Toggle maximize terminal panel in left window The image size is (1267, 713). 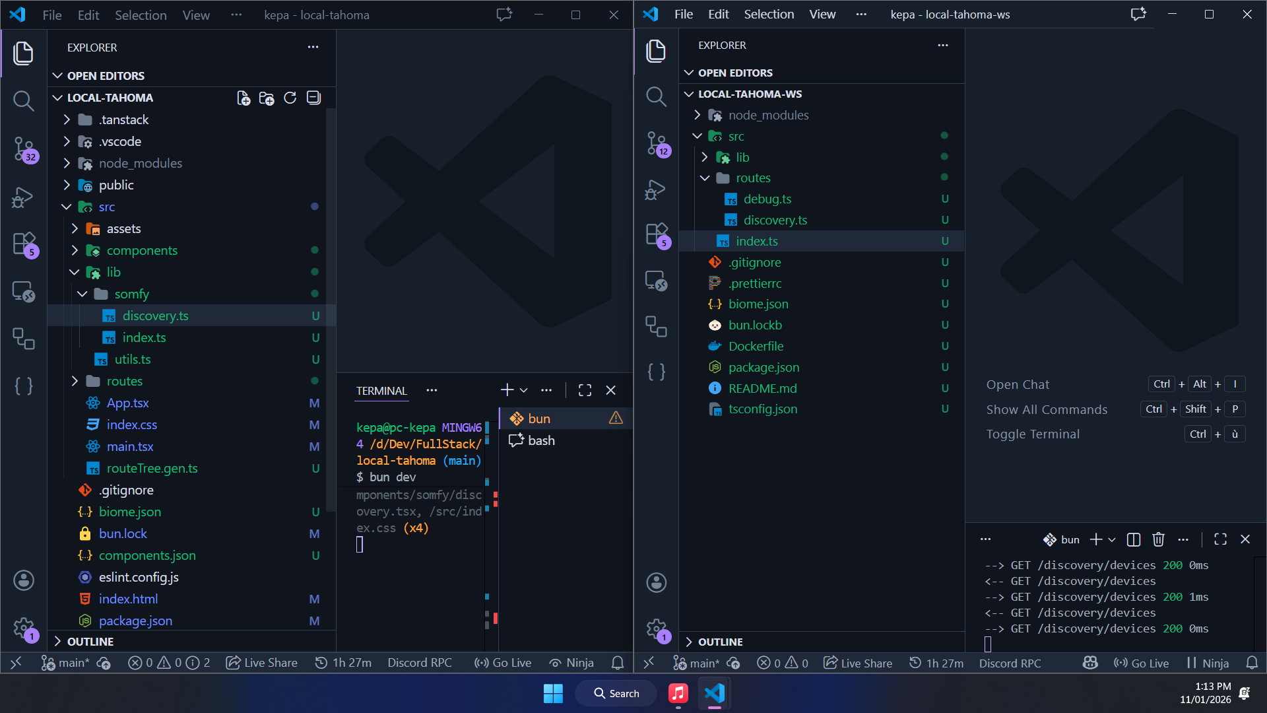pos(585,390)
